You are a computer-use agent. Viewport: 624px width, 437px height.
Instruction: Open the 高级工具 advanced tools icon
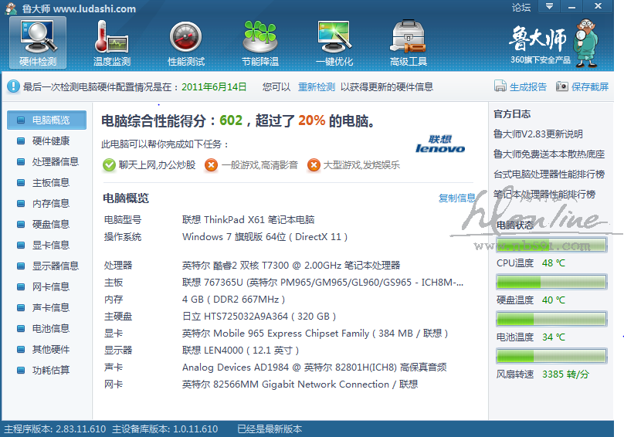(409, 42)
